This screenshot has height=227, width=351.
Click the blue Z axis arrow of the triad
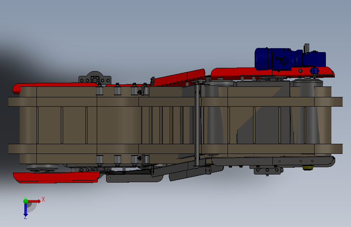pos(26,210)
